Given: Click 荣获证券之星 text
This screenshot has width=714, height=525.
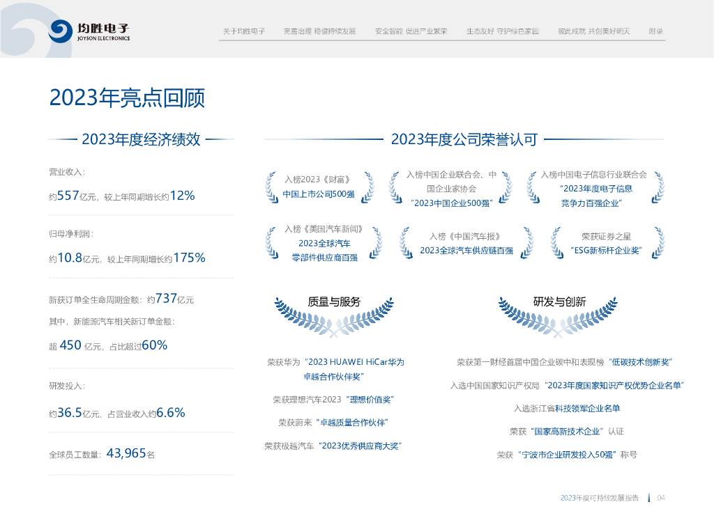Looking at the screenshot, I should [607, 236].
